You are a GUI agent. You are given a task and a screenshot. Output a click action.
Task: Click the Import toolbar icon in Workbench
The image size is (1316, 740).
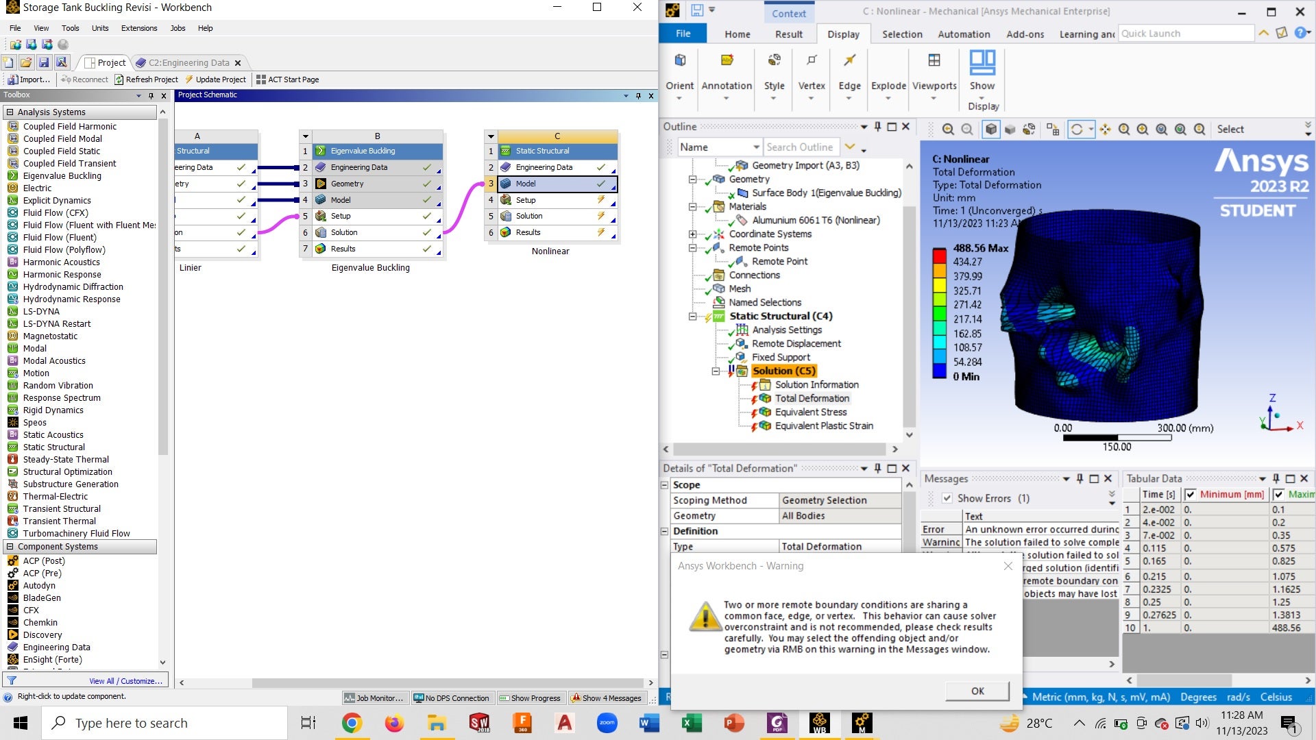point(28,79)
